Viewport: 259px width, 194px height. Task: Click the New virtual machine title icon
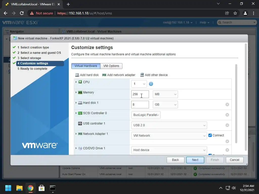(x=15, y=38)
